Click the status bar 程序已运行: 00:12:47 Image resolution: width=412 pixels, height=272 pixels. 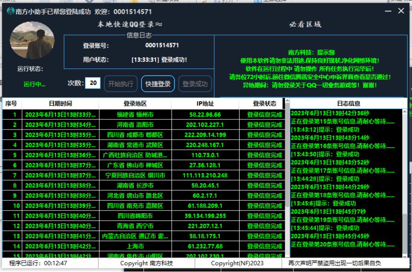tap(38, 263)
